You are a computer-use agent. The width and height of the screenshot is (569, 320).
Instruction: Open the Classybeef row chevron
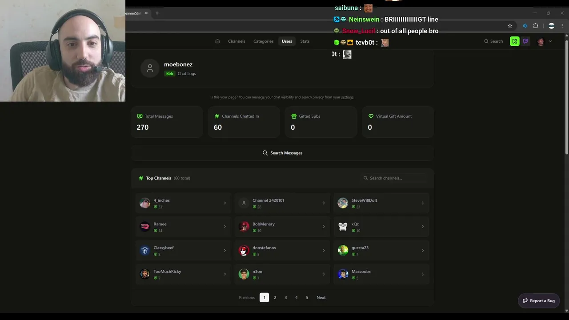(224, 250)
